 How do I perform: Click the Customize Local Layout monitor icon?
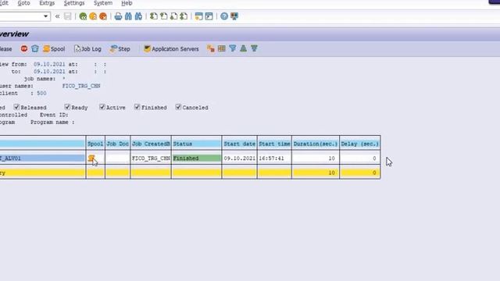[x=234, y=16]
